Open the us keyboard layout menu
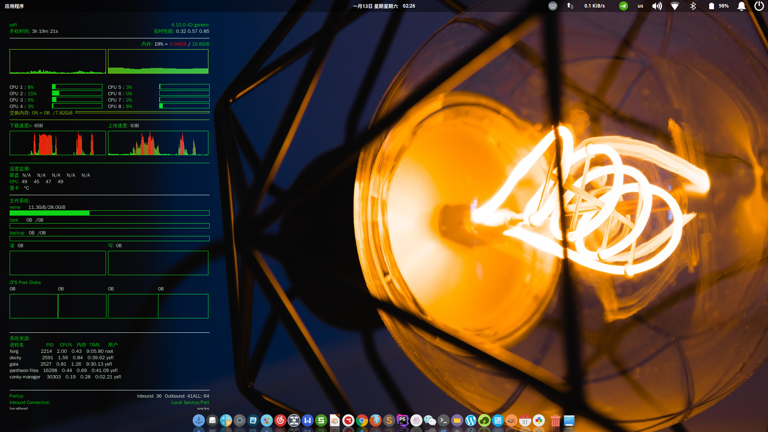768x432 pixels. point(640,6)
